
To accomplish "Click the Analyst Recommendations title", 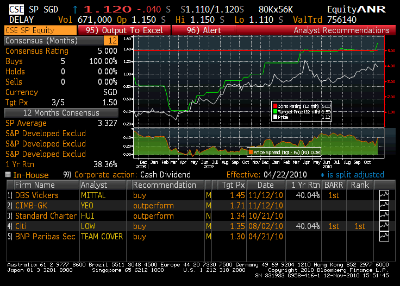I will pyautogui.click(x=341, y=30).
